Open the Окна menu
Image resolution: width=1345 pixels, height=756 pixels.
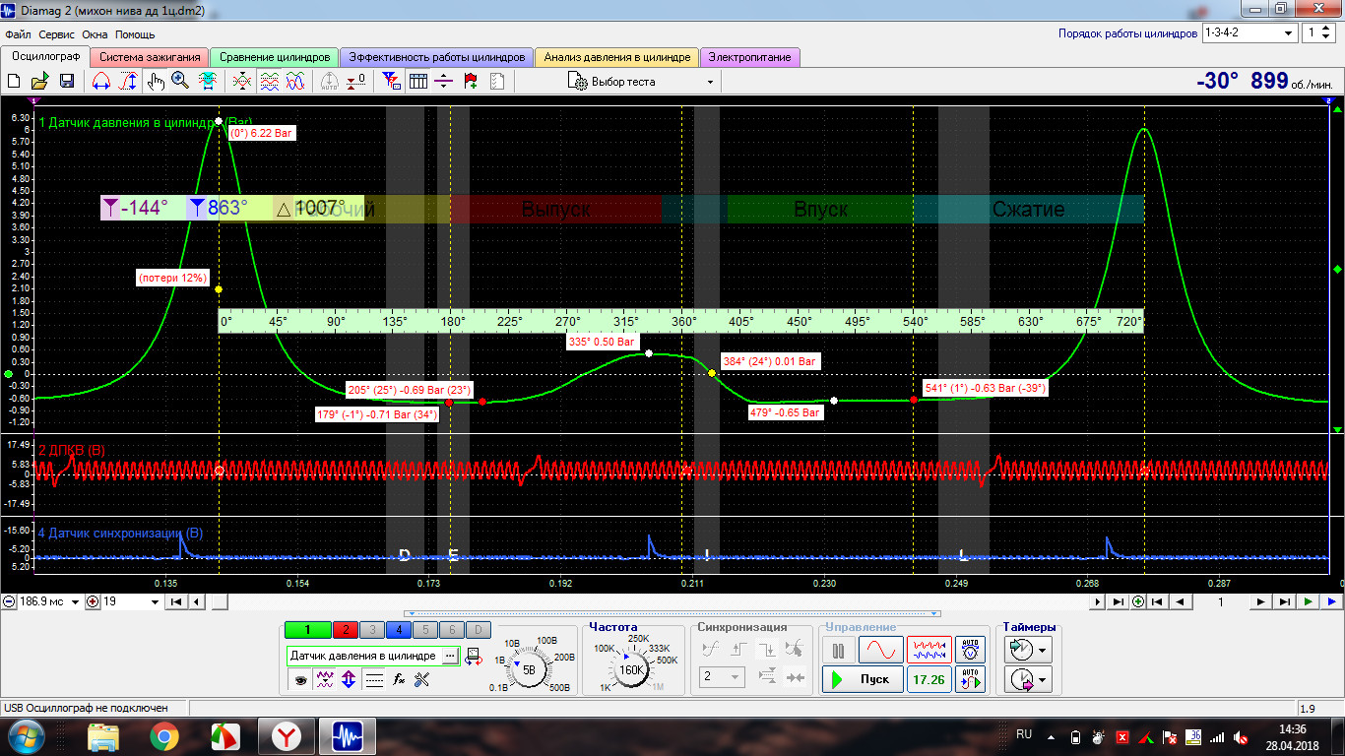(x=96, y=34)
